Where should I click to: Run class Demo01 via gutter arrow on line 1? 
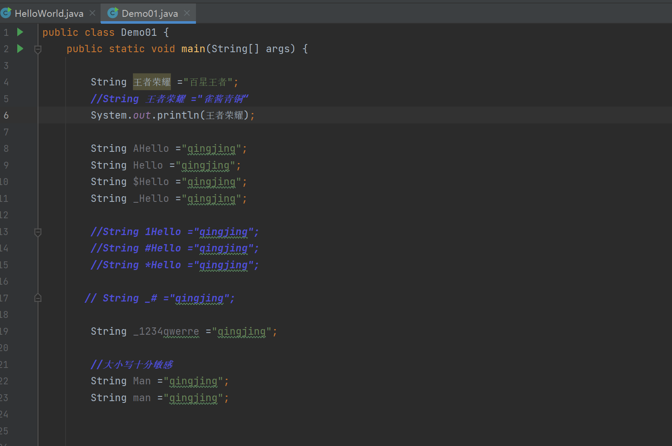click(x=20, y=32)
